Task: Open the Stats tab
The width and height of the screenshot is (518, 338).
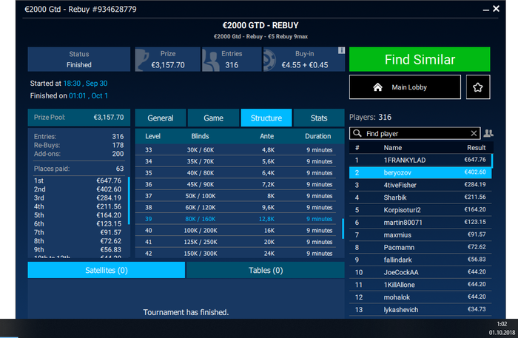Action: pos(319,118)
